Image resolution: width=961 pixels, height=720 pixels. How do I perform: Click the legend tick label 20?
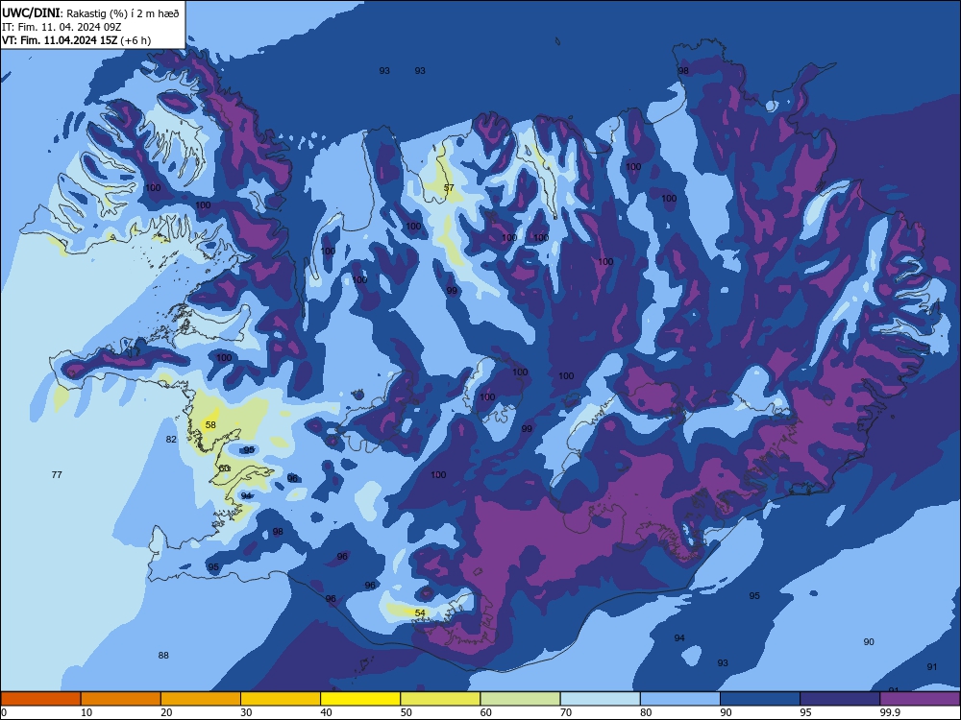(166, 712)
